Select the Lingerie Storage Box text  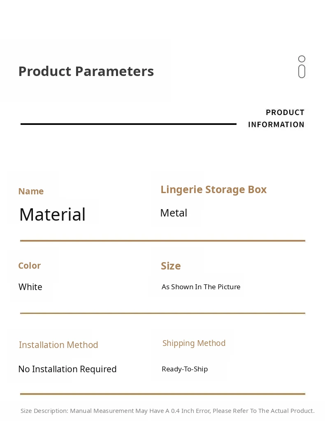tap(214, 189)
